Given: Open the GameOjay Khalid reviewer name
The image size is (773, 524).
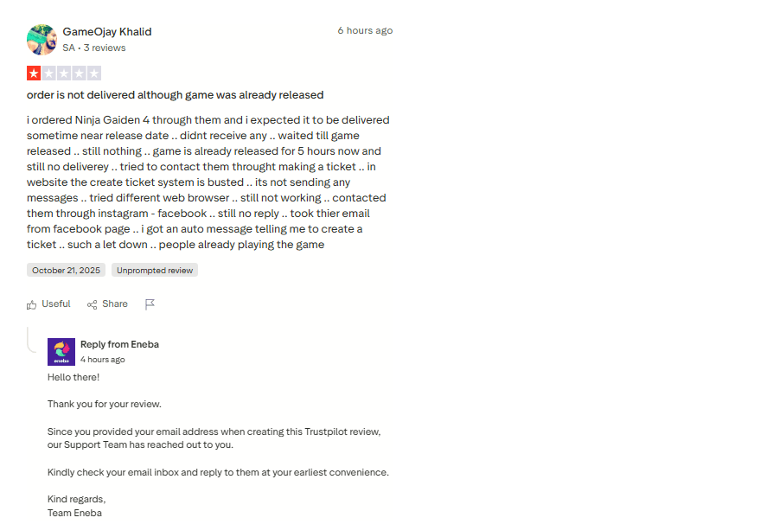Looking at the screenshot, I should [106, 32].
